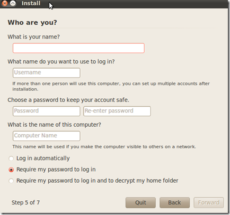Close the Install window

click(5, 3)
